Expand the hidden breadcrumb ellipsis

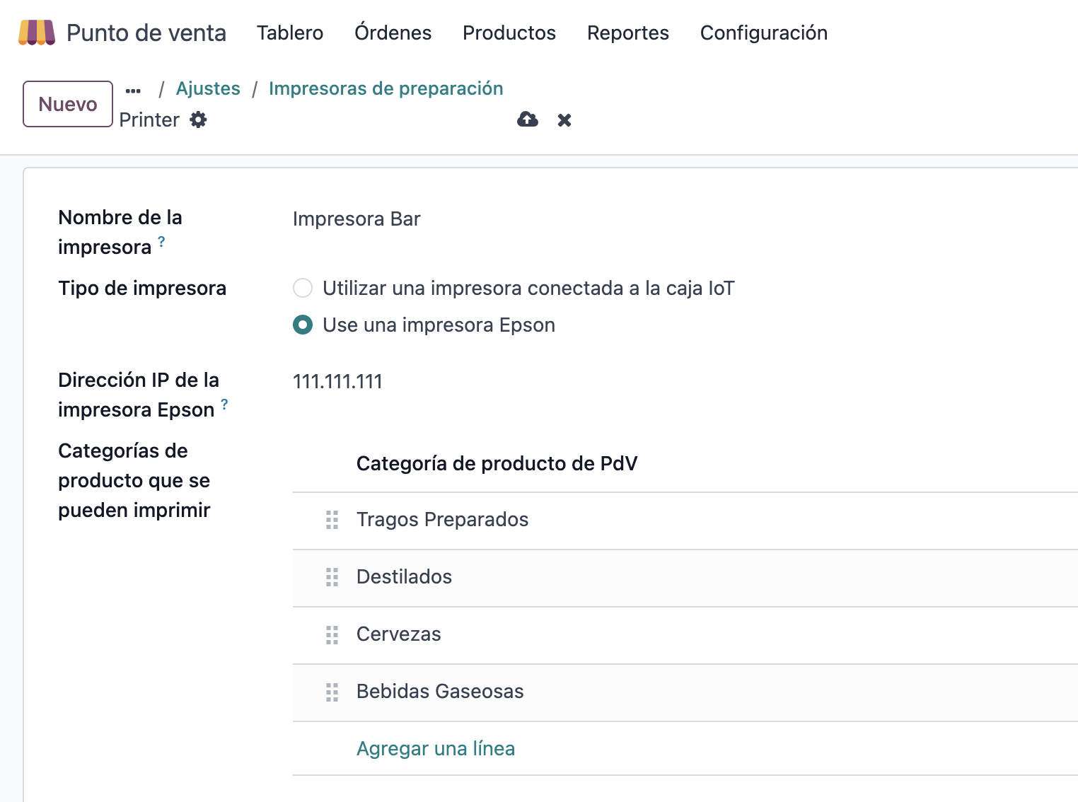(x=133, y=88)
